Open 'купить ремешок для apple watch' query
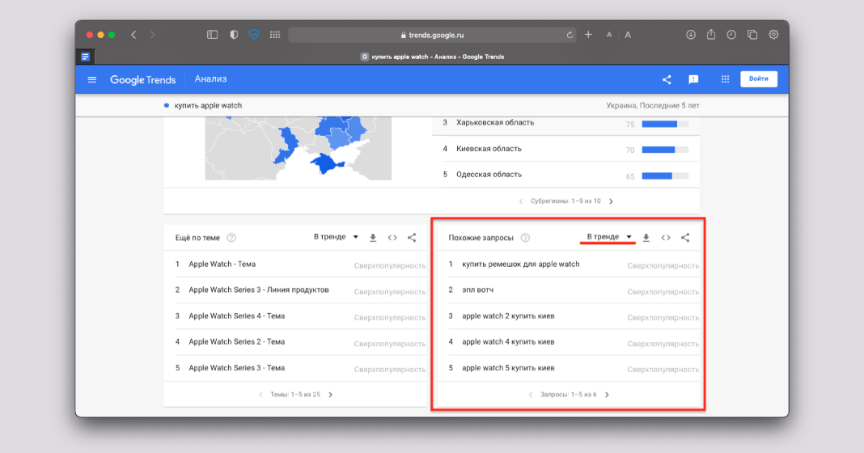Screen dimensions: 864x453 (520, 265)
